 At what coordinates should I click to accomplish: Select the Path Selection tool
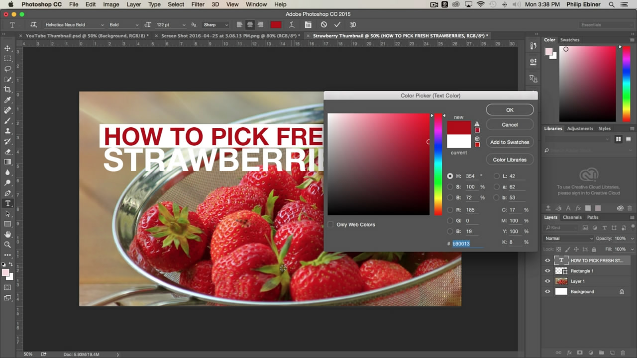coord(7,213)
